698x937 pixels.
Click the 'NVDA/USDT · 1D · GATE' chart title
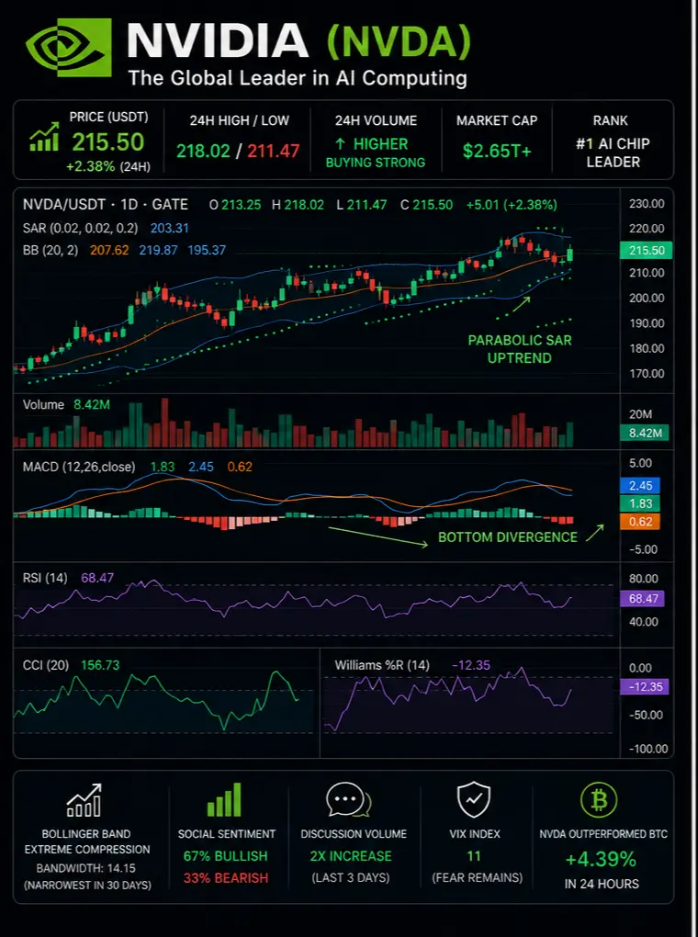pyautogui.click(x=106, y=205)
